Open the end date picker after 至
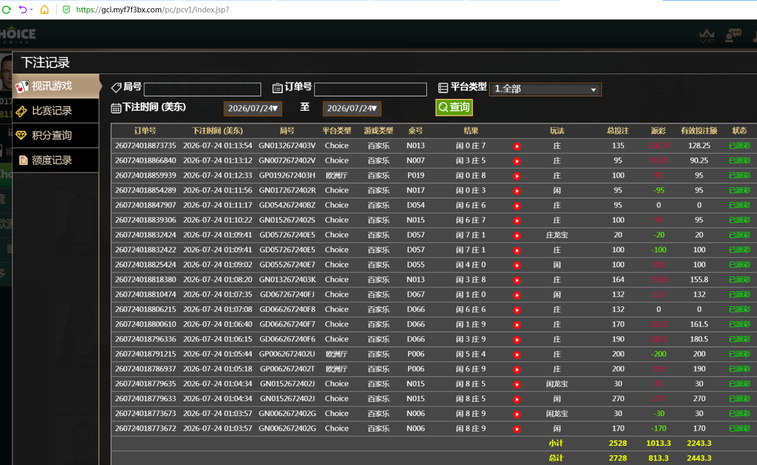This screenshot has width=757, height=465. coord(352,108)
